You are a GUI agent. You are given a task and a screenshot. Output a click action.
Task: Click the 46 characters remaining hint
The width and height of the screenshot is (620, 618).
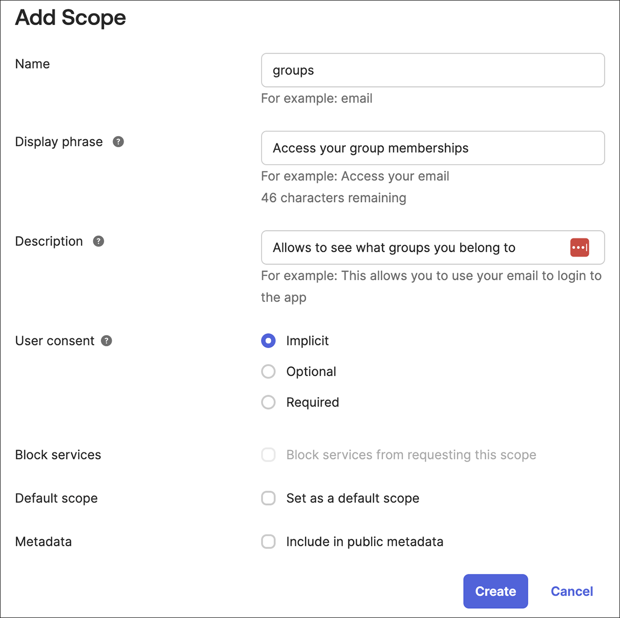coord(333,198)
